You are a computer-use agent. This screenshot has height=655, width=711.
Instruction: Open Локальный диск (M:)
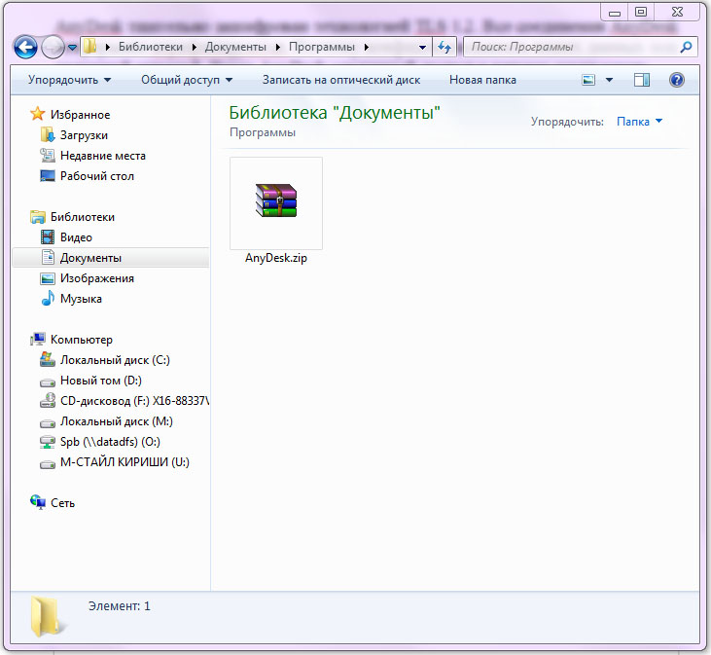point(117,421)
